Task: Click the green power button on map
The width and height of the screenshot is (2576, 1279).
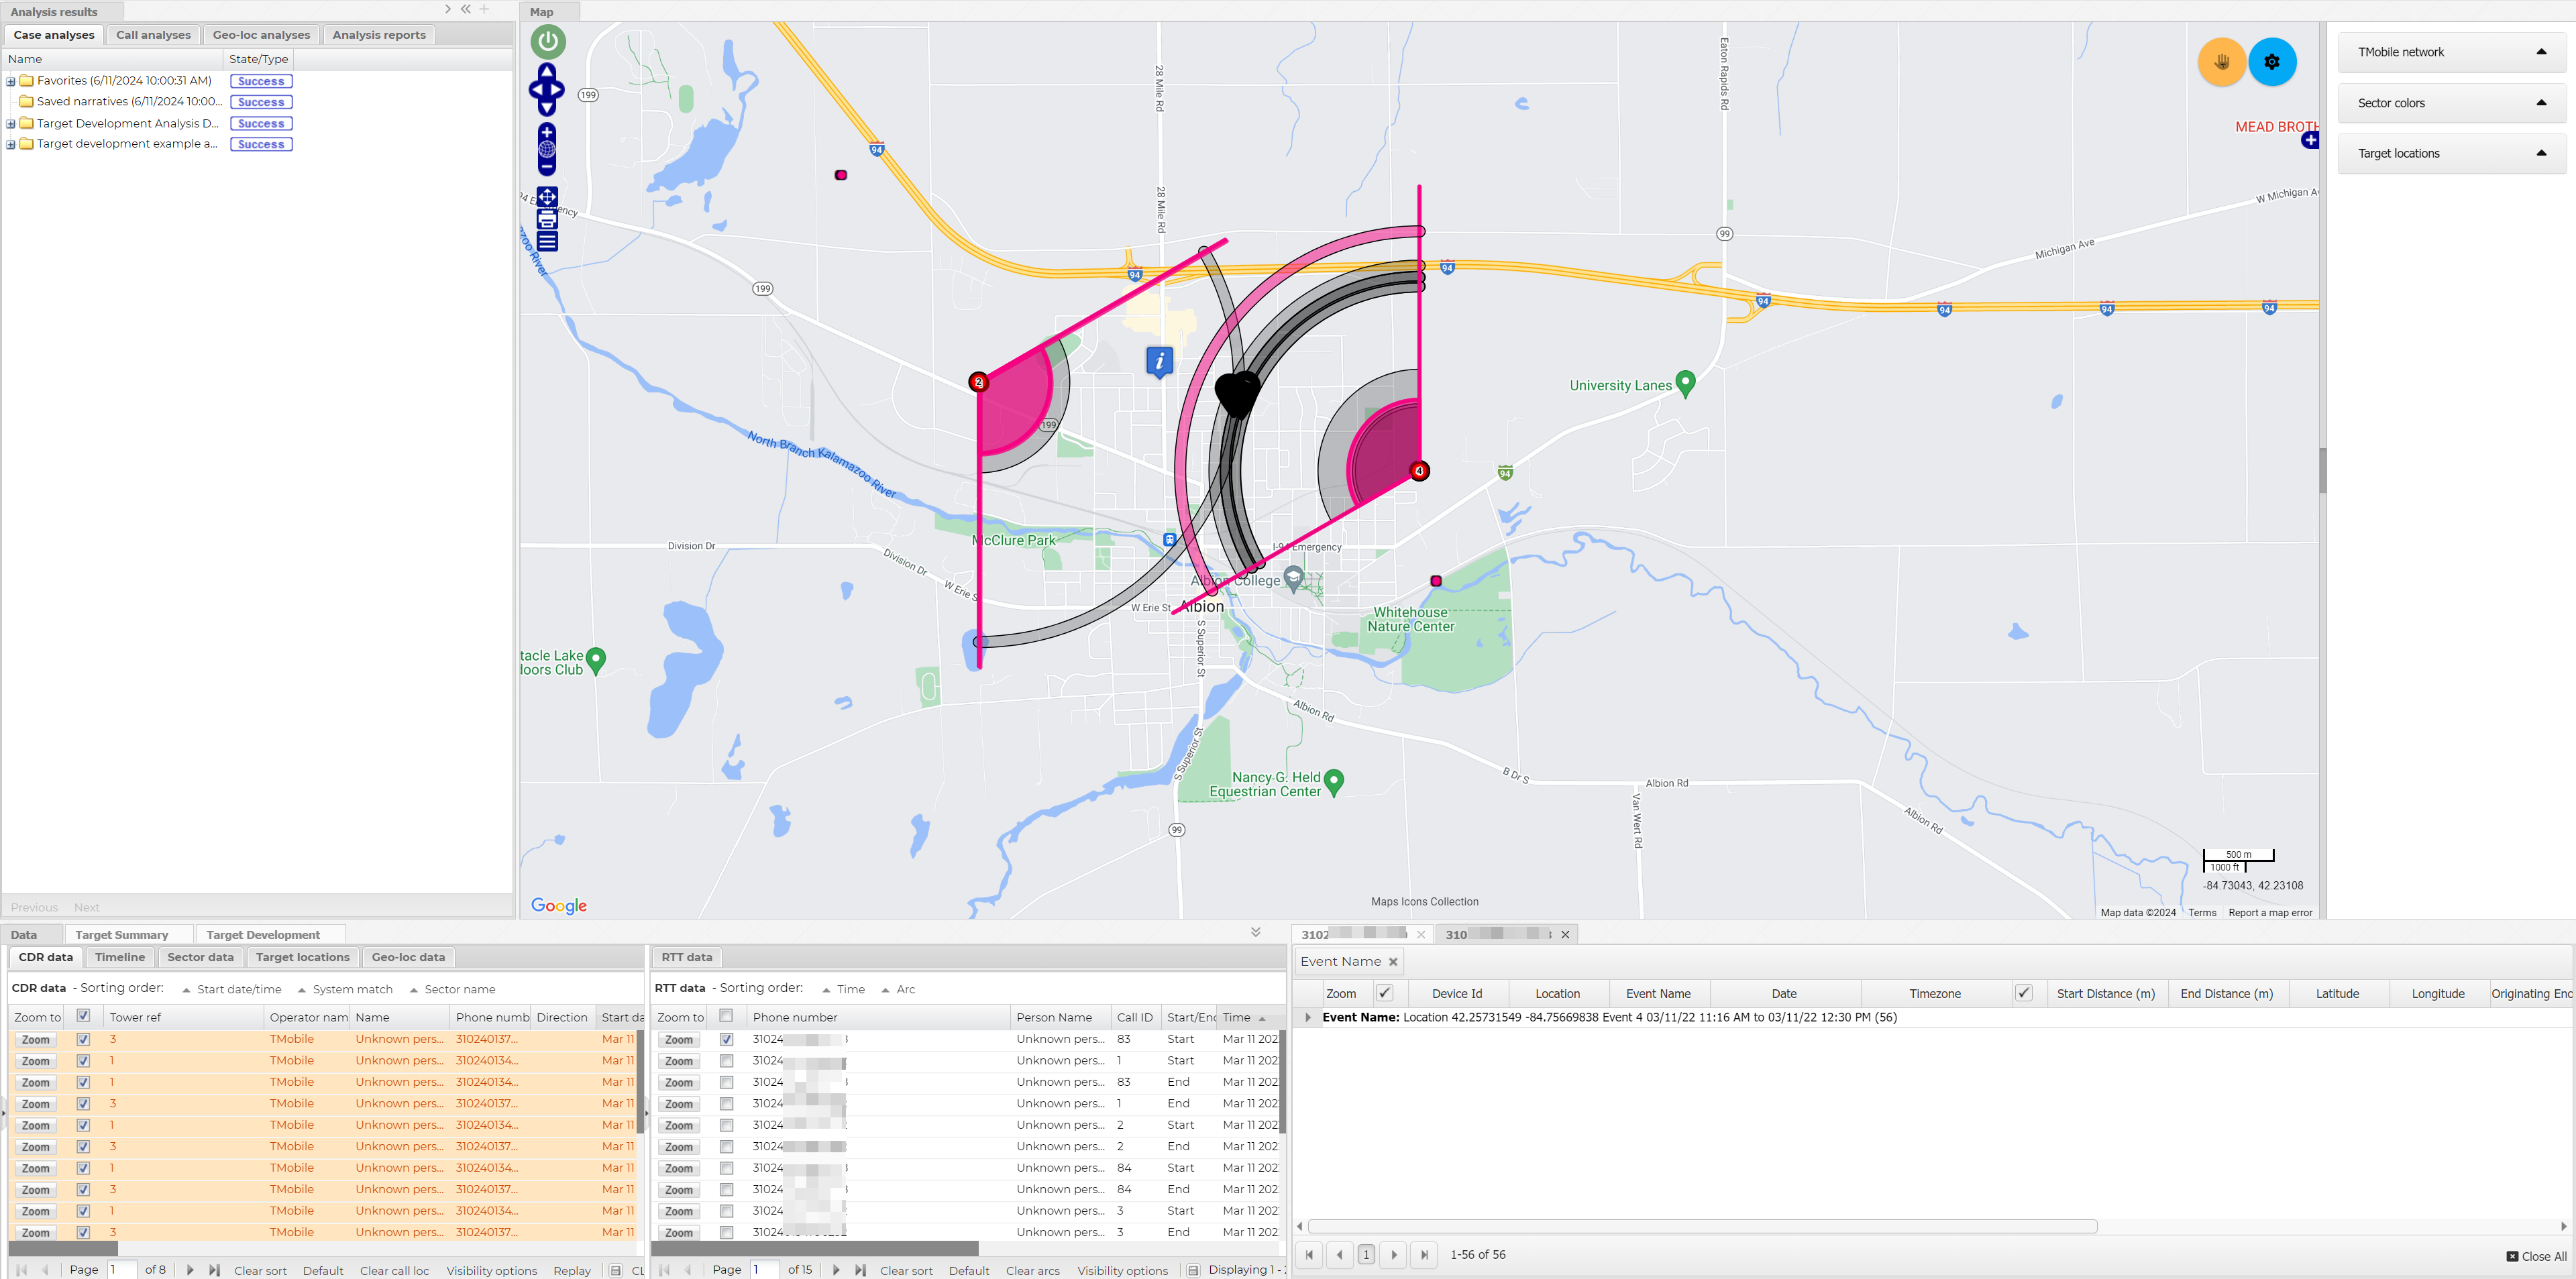Action: (547, 42)
